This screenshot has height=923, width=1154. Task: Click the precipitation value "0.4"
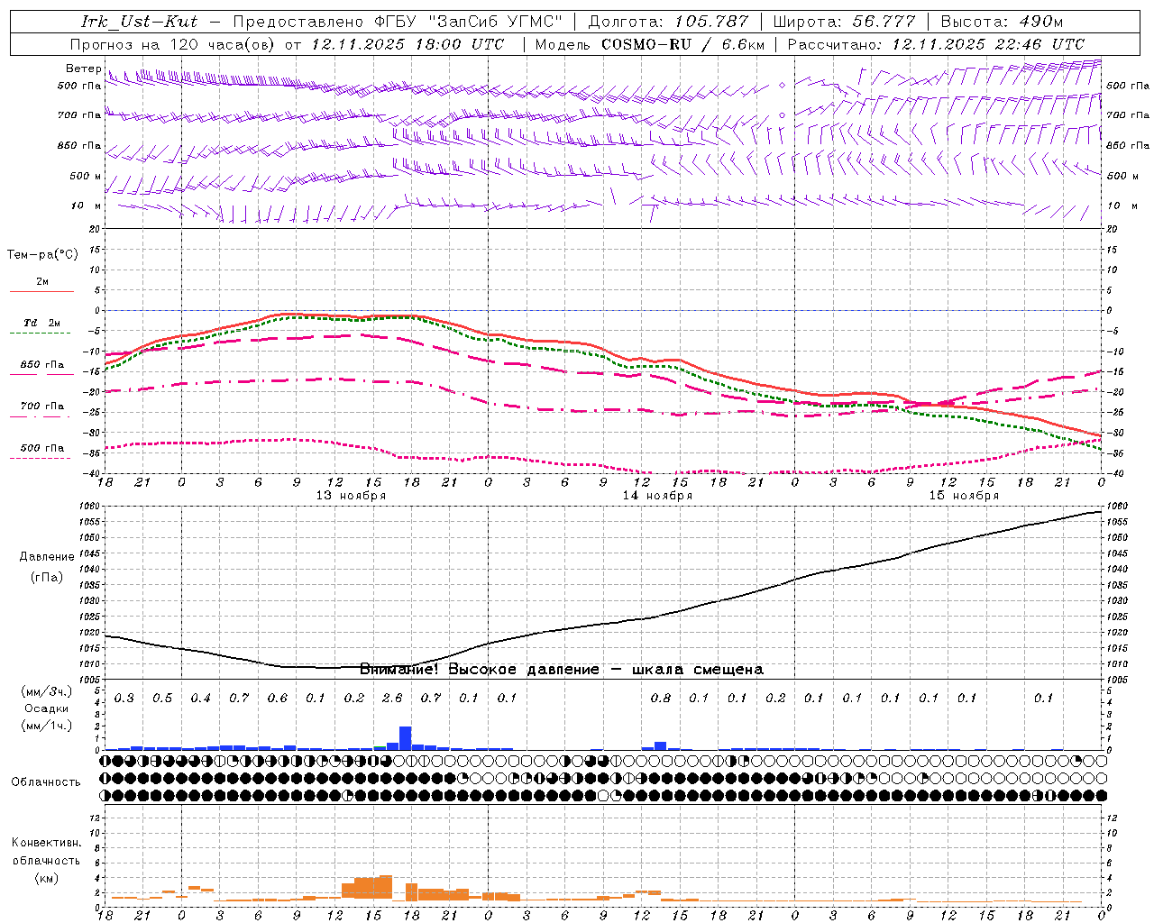201,699
